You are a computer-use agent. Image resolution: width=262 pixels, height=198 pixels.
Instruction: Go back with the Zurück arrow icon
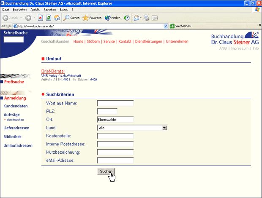coord(5,18)
